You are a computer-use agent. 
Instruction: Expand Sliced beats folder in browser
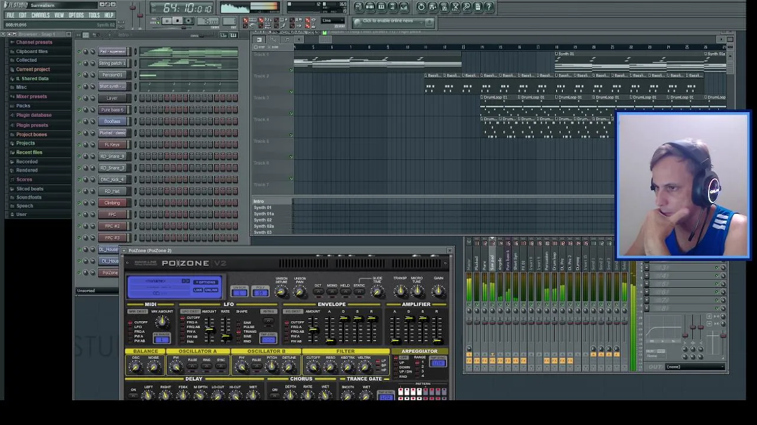tap(30, 189)
